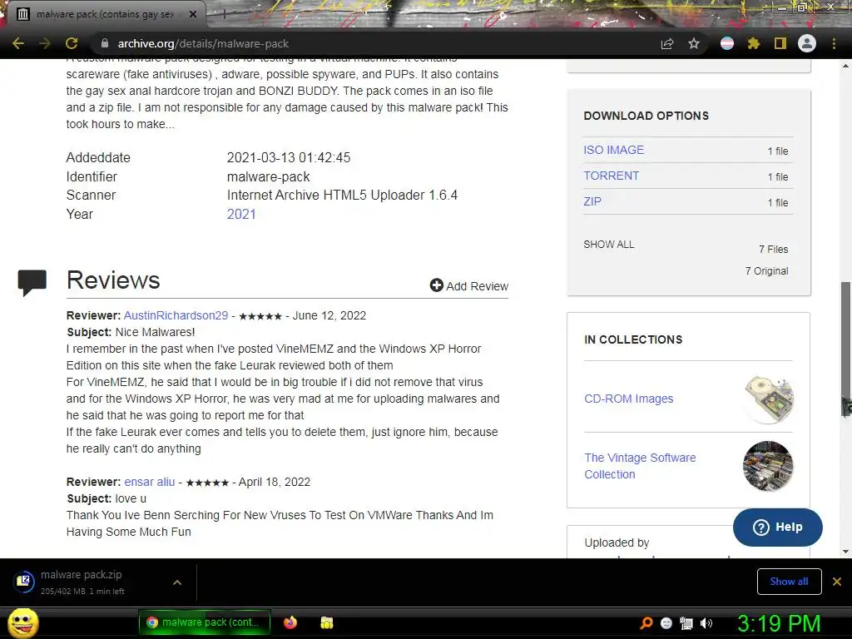
Task: Click the network computers tray icon
Action: pyautogui.click(x=686, y=623)
